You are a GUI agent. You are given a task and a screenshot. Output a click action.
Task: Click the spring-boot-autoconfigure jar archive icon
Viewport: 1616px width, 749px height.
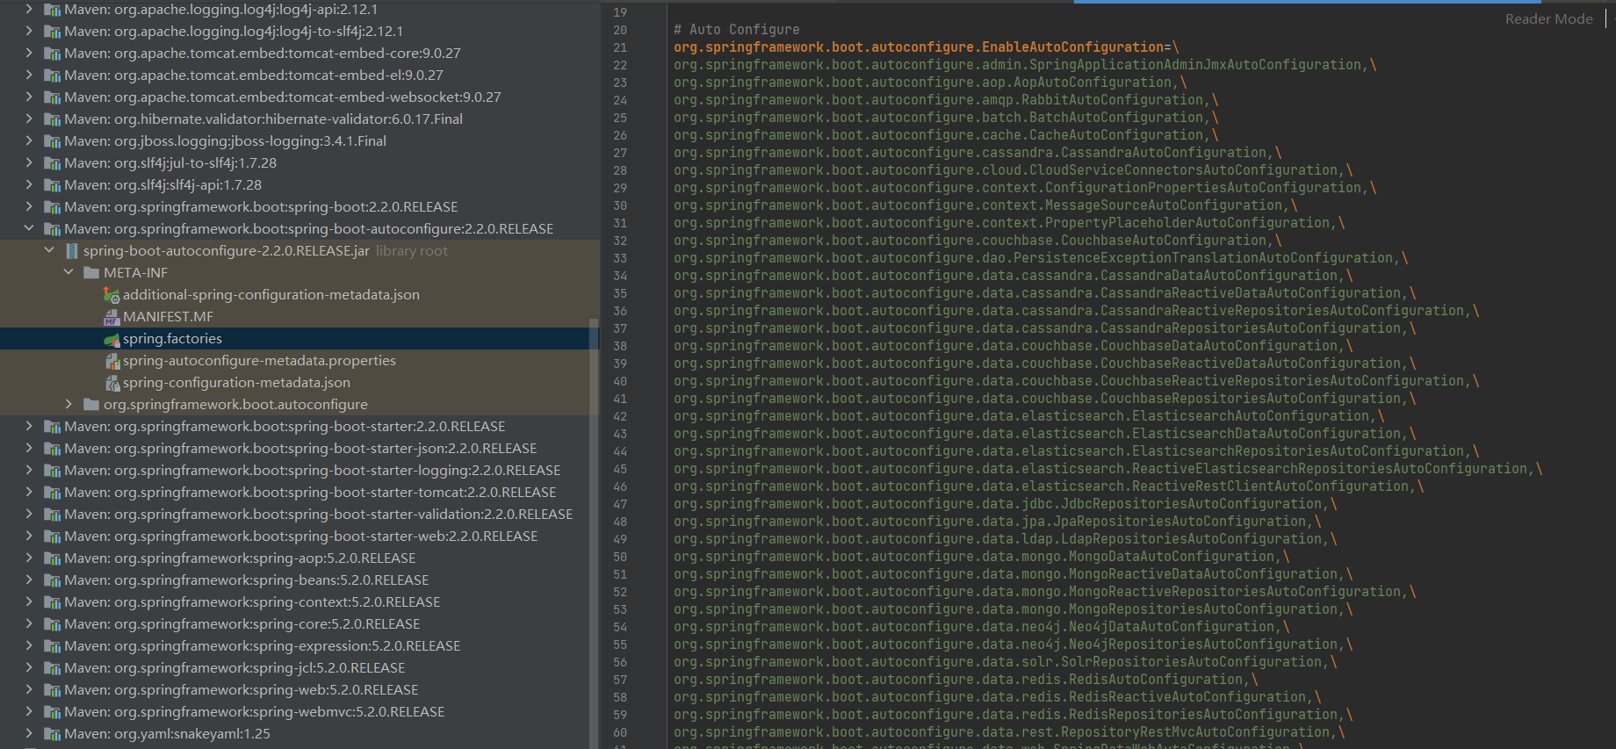pyautogui.click(x=72, y=251)
